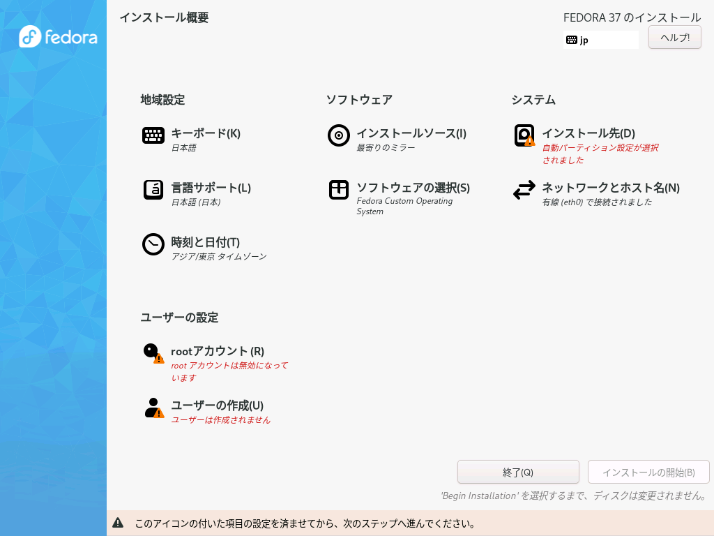Screen dimensions: 714x536
Task: Open language support via its icon
Action: (x=153, y=190)
